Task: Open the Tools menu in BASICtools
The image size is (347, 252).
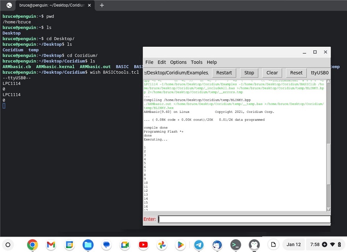Action: point(196,62)
